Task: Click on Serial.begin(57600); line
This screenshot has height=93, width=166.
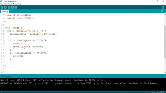Action: (x=20, y=18)
